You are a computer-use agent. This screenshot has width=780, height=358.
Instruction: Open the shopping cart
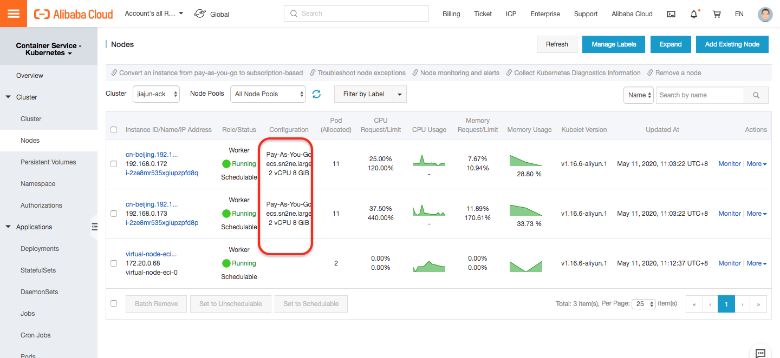pos(717,14)
